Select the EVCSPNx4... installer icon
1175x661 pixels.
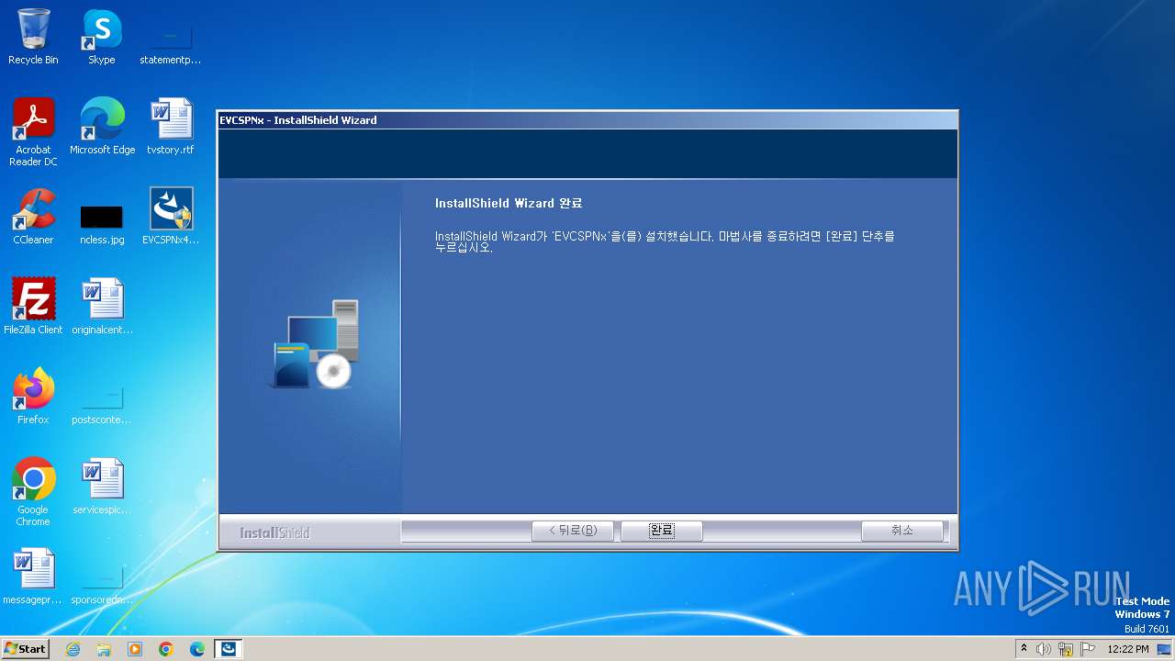point(171,217)
